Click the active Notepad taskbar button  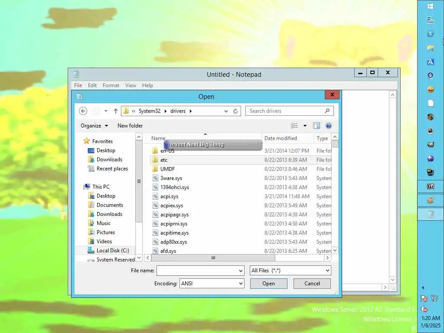coord(431,214)
